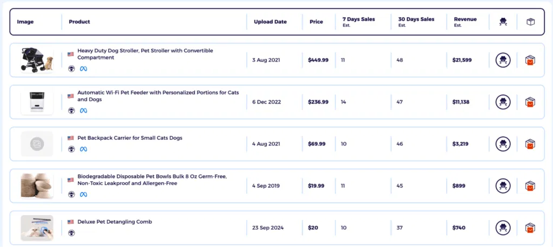Click Meta icon under Heavy Duty Dog Stroller
553x247 pixels.
[x=84, y=68]
